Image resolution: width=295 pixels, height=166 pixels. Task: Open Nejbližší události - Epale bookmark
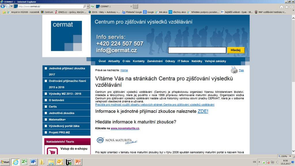tap(237, 12)
